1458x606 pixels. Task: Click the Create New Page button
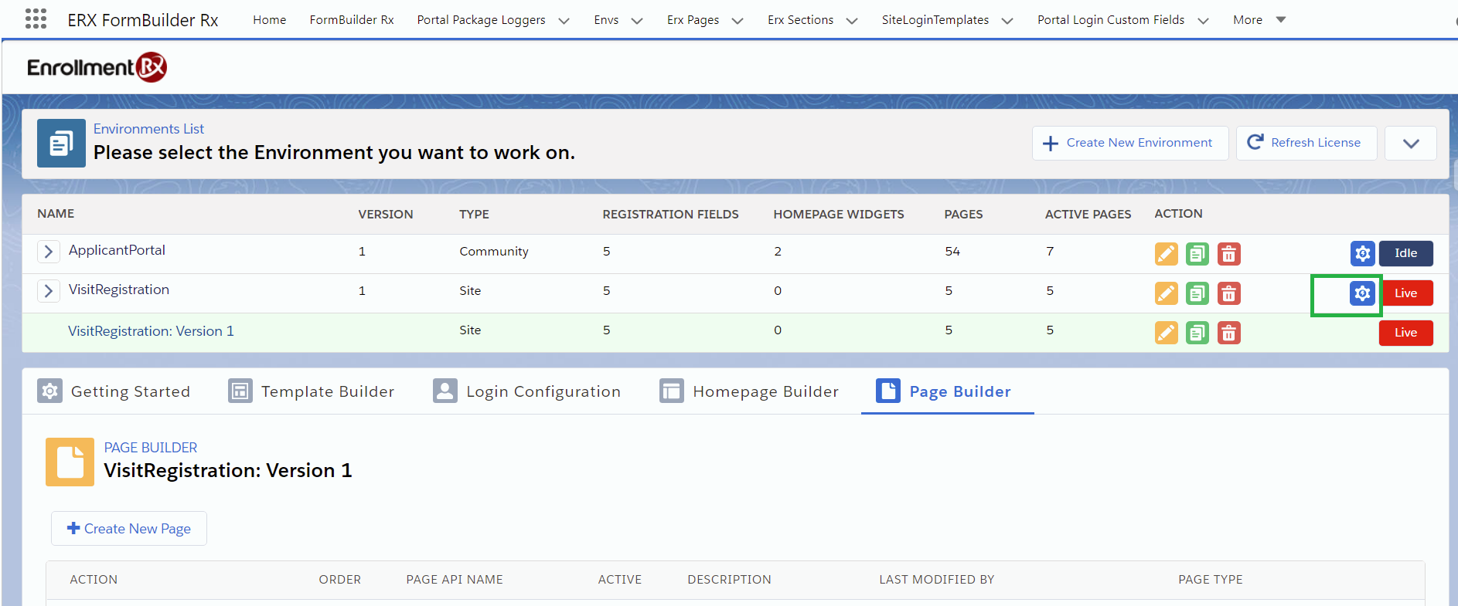(129, 529)
